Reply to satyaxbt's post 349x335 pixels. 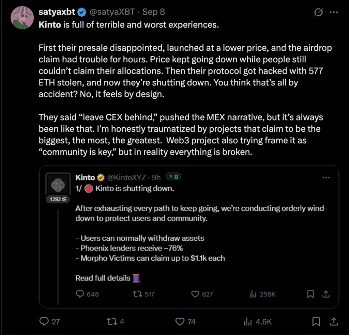[x=45, y=321]
